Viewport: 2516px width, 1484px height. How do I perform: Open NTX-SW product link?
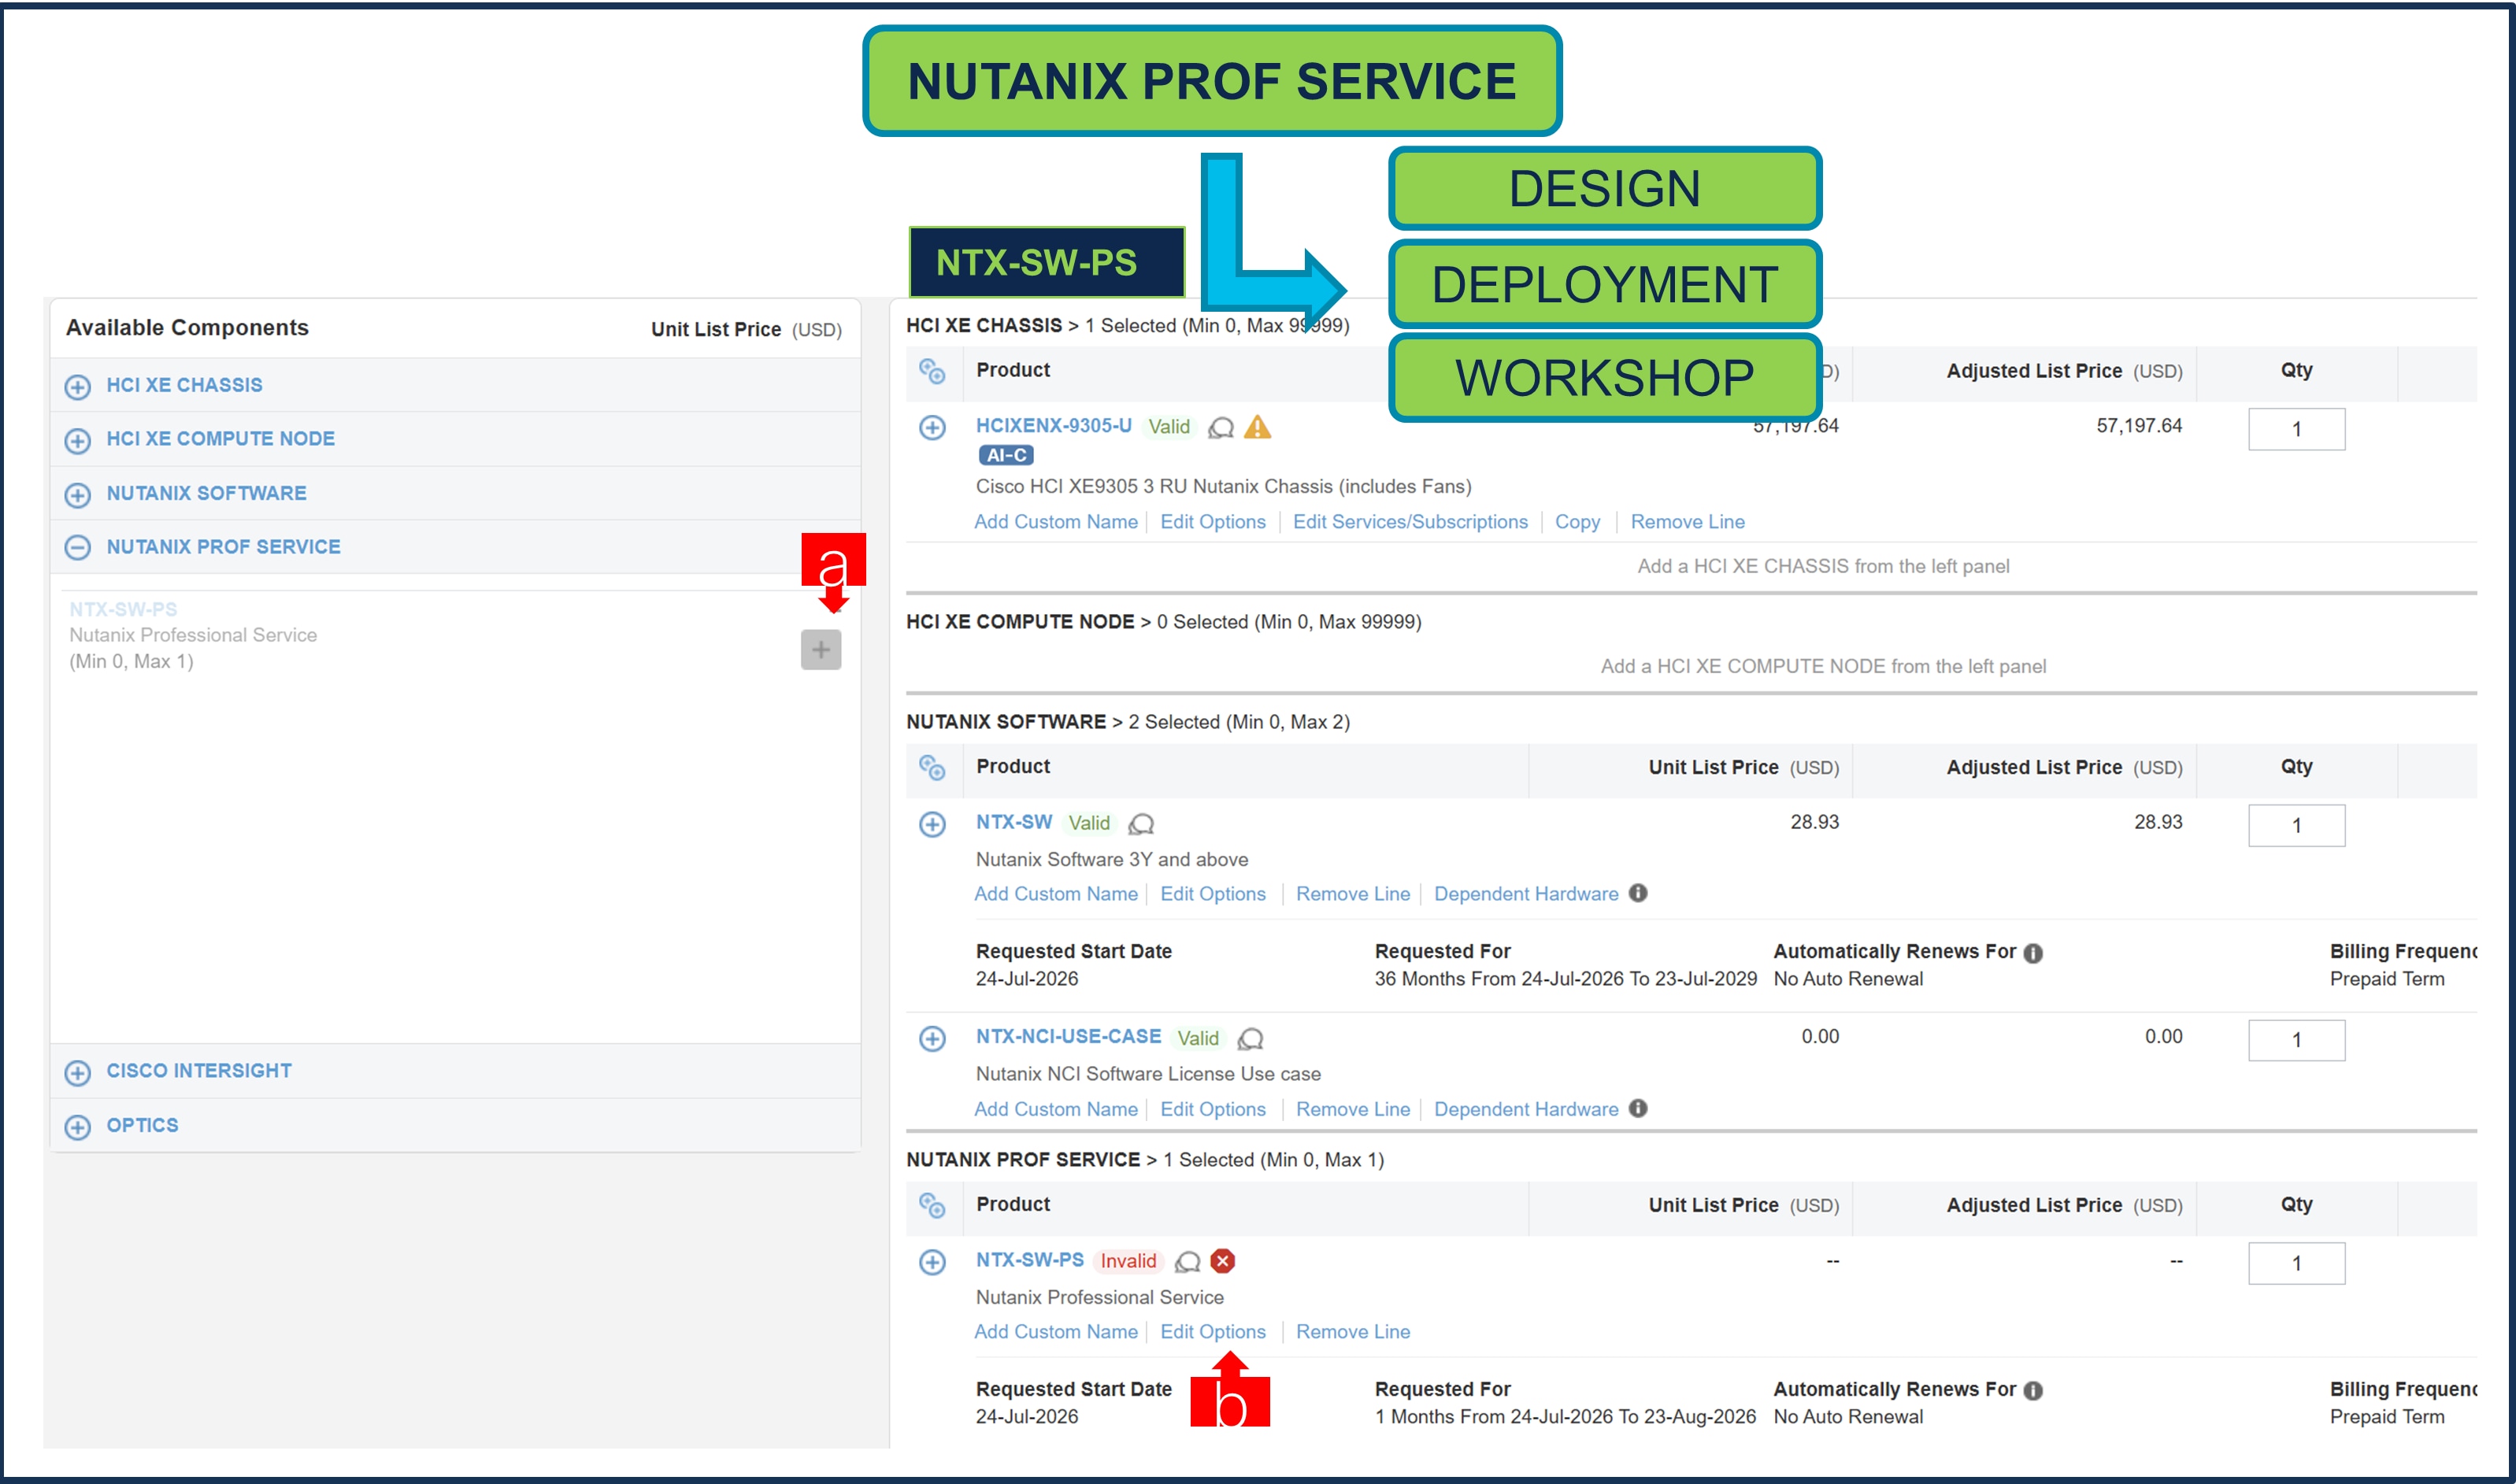pos(1014,821)
